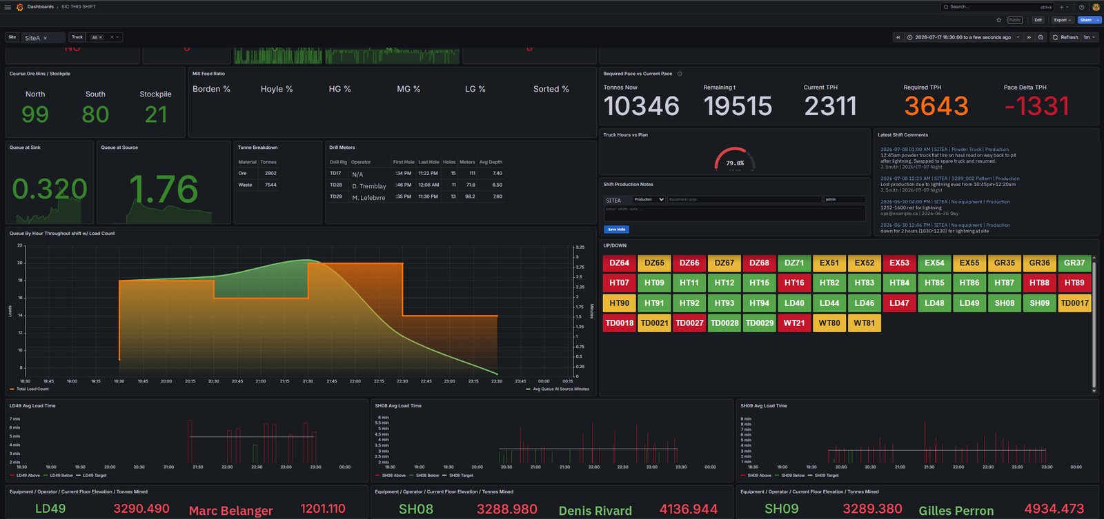Select the red HT07 status tile
Image resolution: width=1104 pixels, height=519 pixels.
point(619,283)
